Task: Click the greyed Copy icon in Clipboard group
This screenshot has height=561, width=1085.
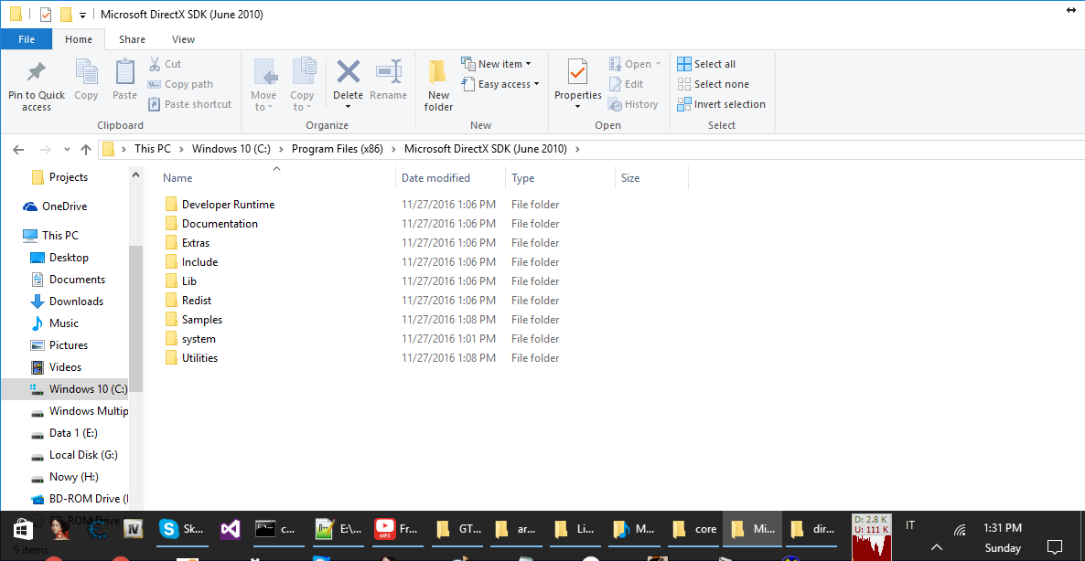Action: point(87,72)
